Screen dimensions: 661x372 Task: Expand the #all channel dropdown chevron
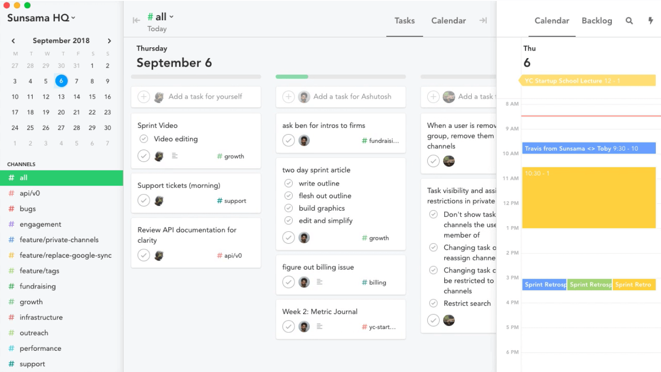(171, 17)
